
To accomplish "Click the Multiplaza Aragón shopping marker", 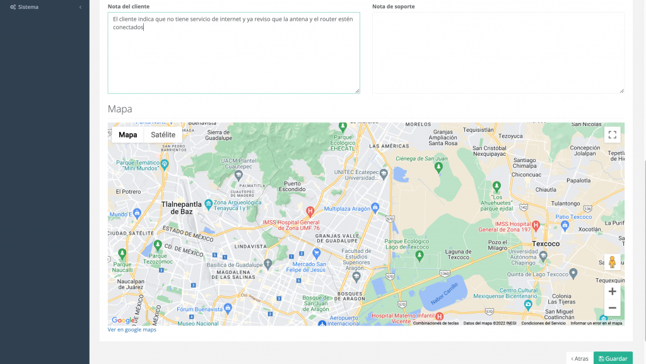I will 375,207.
